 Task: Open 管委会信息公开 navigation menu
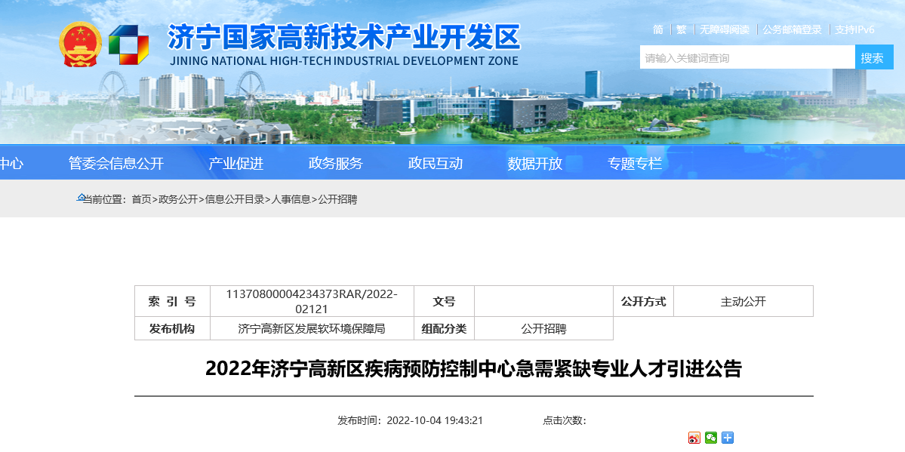(115, 164)
